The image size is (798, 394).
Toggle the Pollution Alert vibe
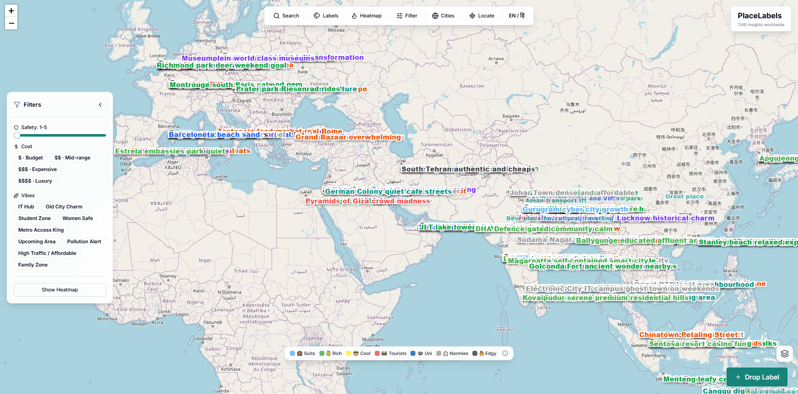click(84, 242)
